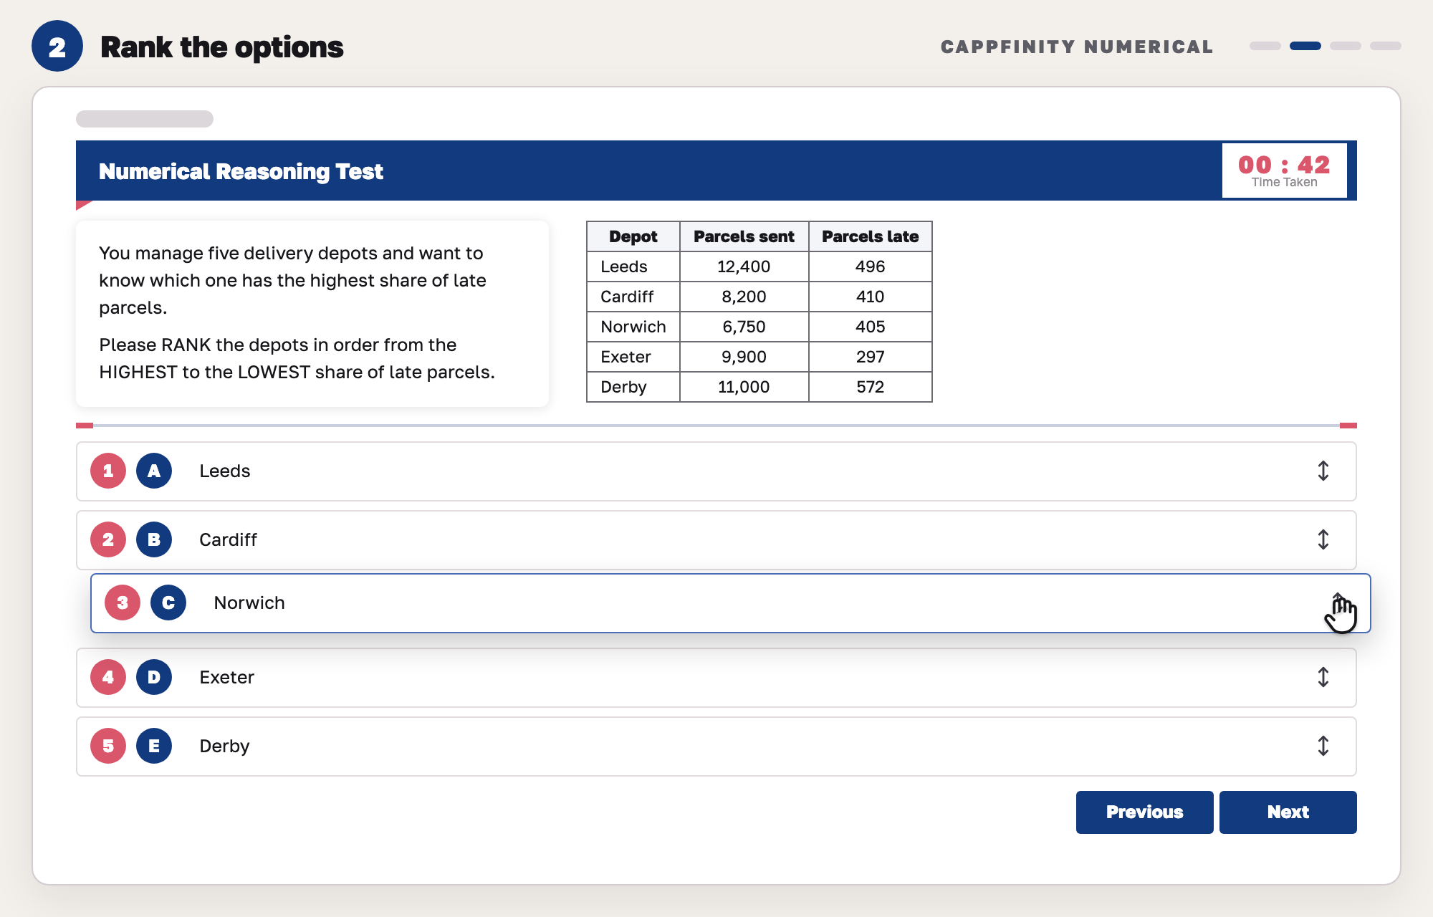The width and height of the screenshot is (1433, 917).
Task: Go to the Next question
Action: [1288, 812]
